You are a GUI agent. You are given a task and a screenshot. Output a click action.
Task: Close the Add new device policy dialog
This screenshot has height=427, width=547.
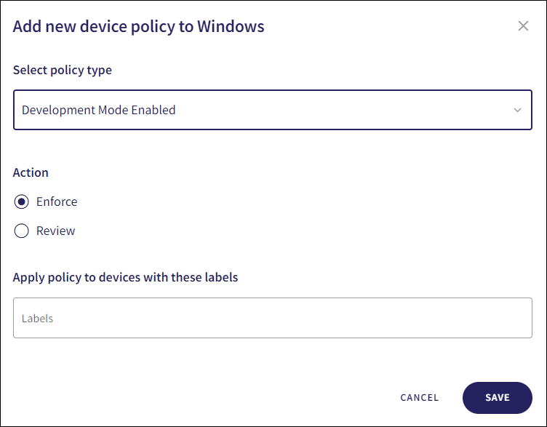tap(523, 26)
